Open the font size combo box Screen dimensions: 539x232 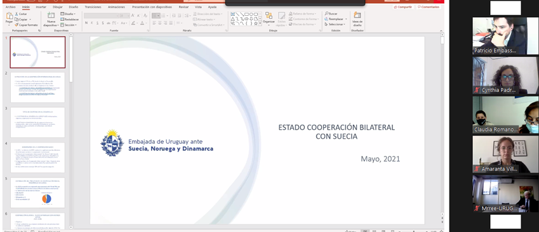point(124,15)
